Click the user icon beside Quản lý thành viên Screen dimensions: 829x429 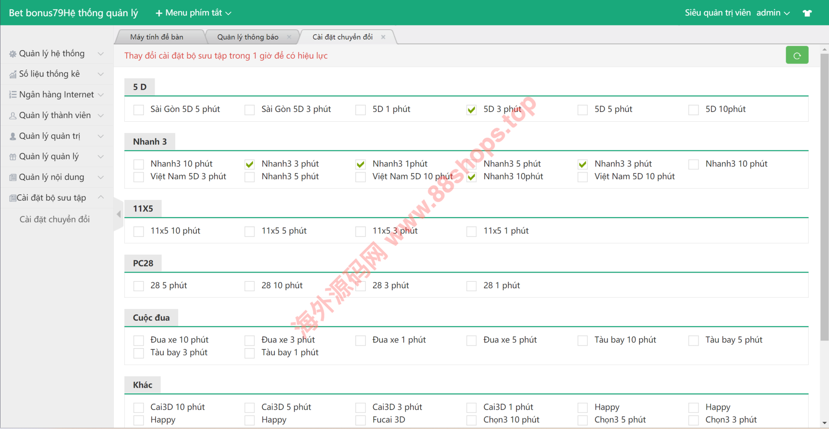13,116
